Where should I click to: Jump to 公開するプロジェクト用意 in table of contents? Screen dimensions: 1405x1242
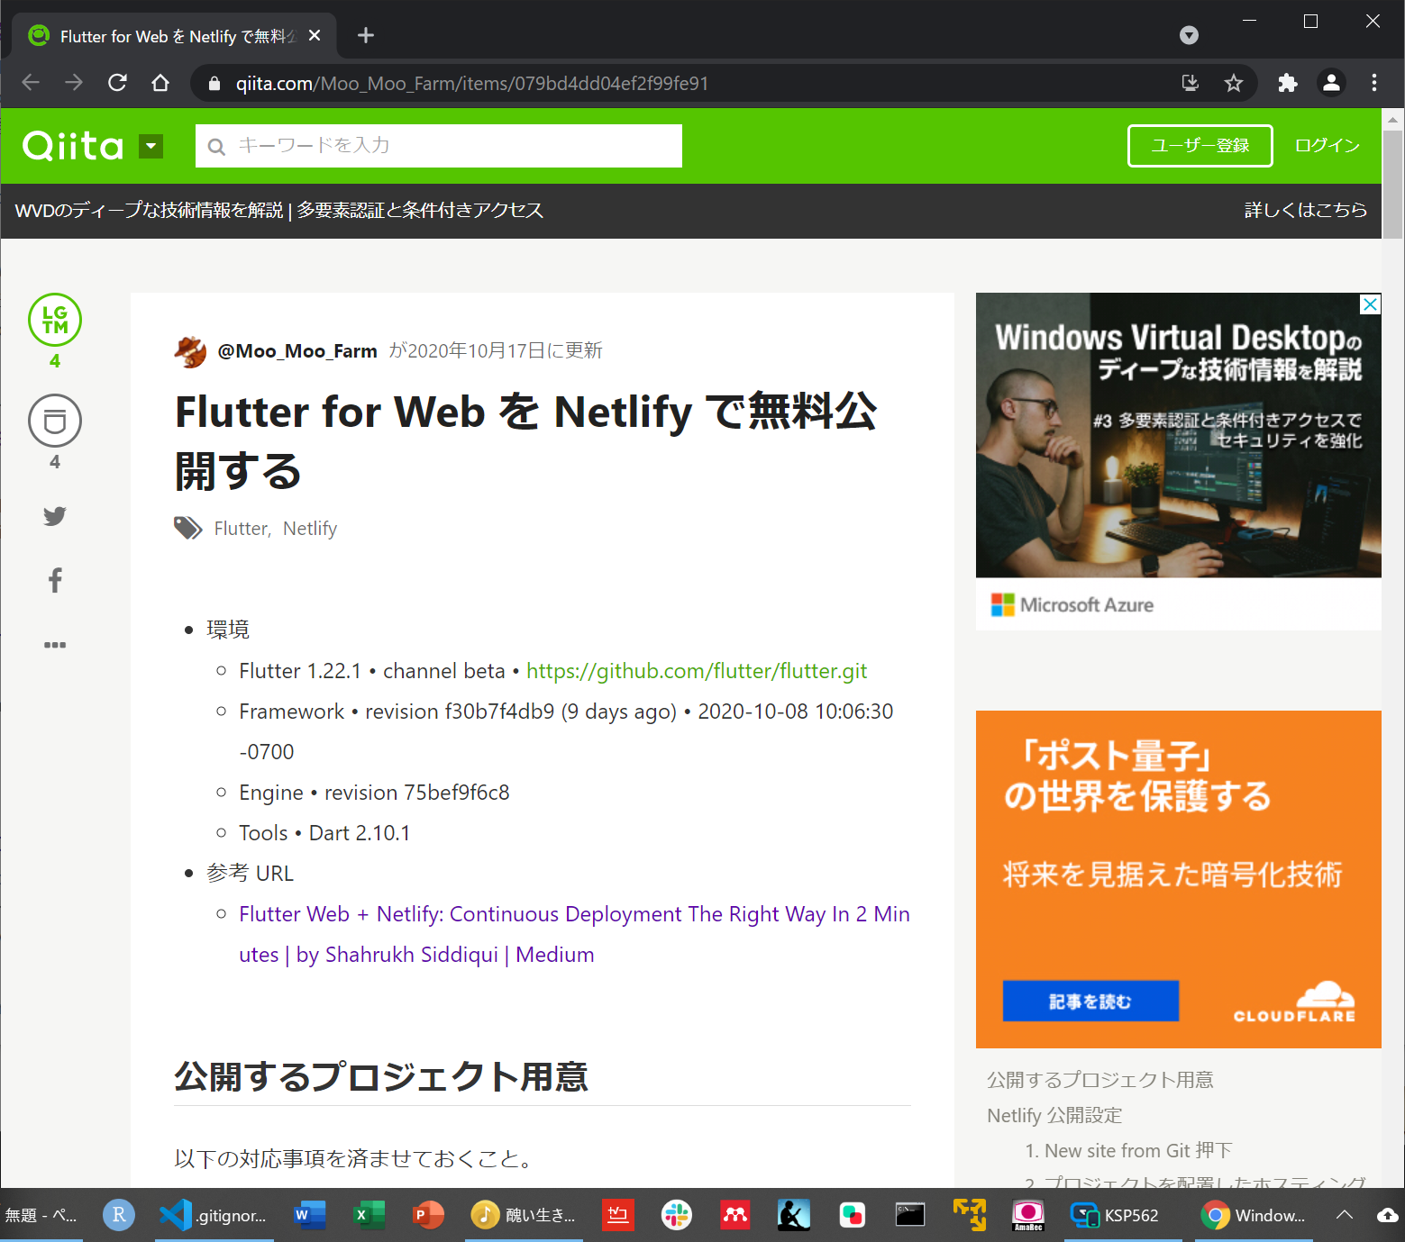1100,1080
